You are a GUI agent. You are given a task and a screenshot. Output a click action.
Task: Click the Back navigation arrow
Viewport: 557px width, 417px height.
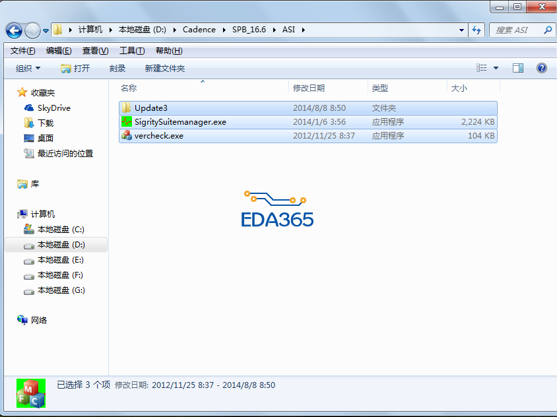[15, 30]
